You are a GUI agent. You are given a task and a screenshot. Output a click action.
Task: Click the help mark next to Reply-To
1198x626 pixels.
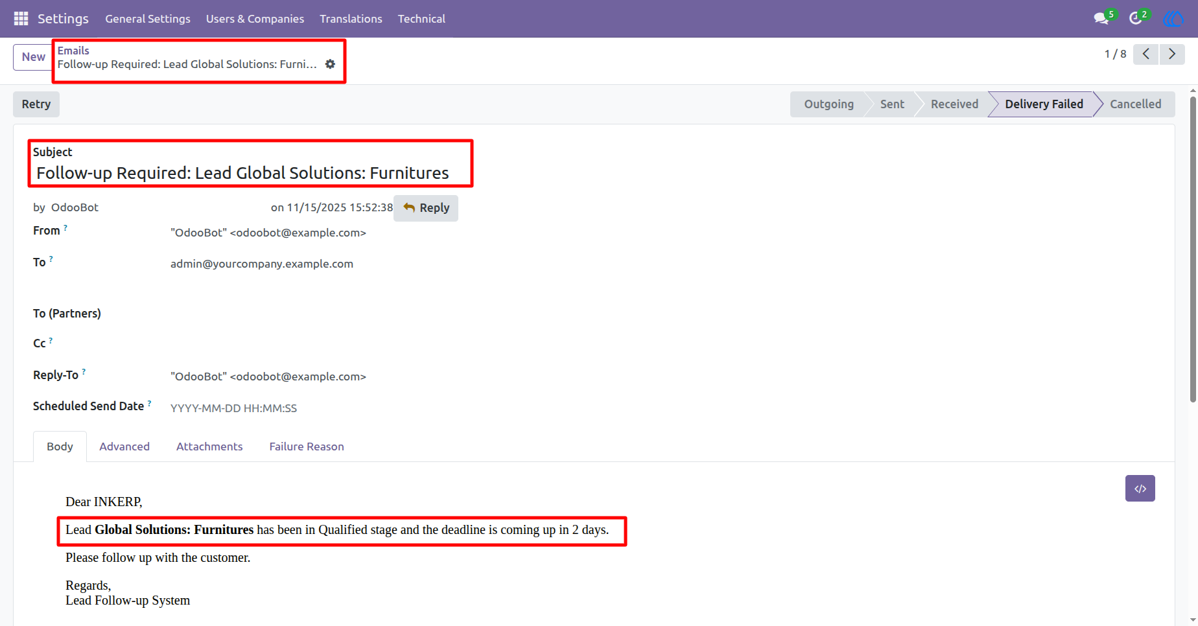(x=84, y=371)
